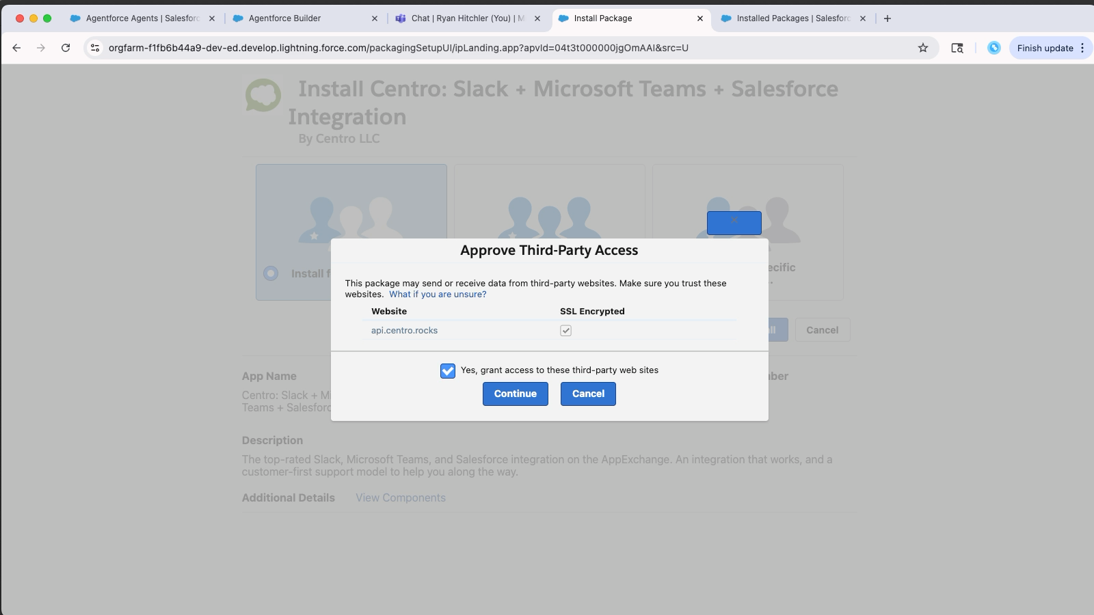
Task: Click the SSL Encrypted column header
Action: point(592,312)
